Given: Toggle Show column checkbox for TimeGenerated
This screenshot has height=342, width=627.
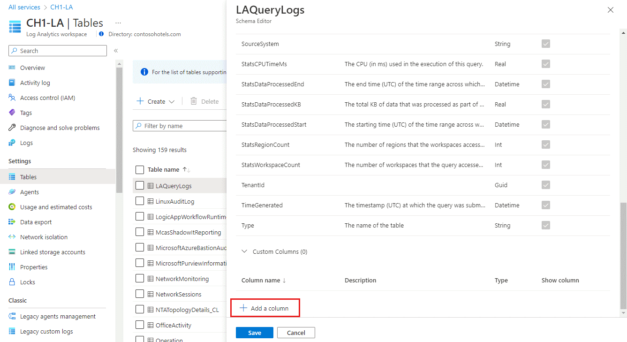Looking at the screenshot, I should click(545, 205).
